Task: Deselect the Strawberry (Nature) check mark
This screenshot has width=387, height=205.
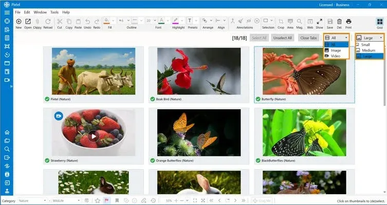Action: click(47, 160)
